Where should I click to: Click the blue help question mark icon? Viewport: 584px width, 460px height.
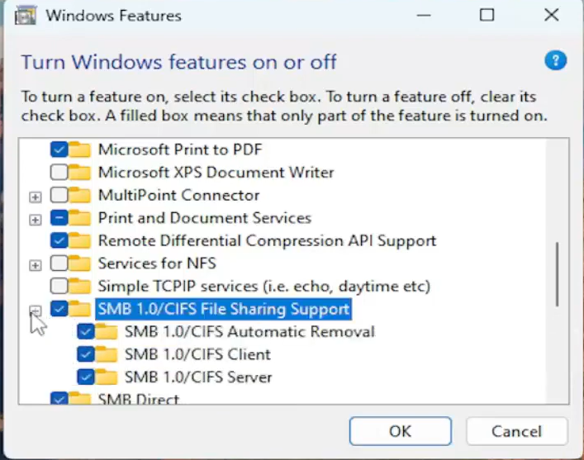tap(555, 60)
